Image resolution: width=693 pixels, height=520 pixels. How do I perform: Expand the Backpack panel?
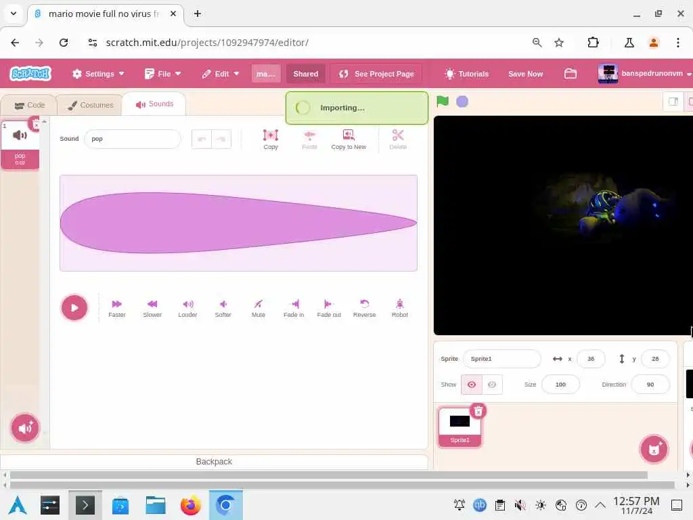pyautogui.click(x=214, y=462)
